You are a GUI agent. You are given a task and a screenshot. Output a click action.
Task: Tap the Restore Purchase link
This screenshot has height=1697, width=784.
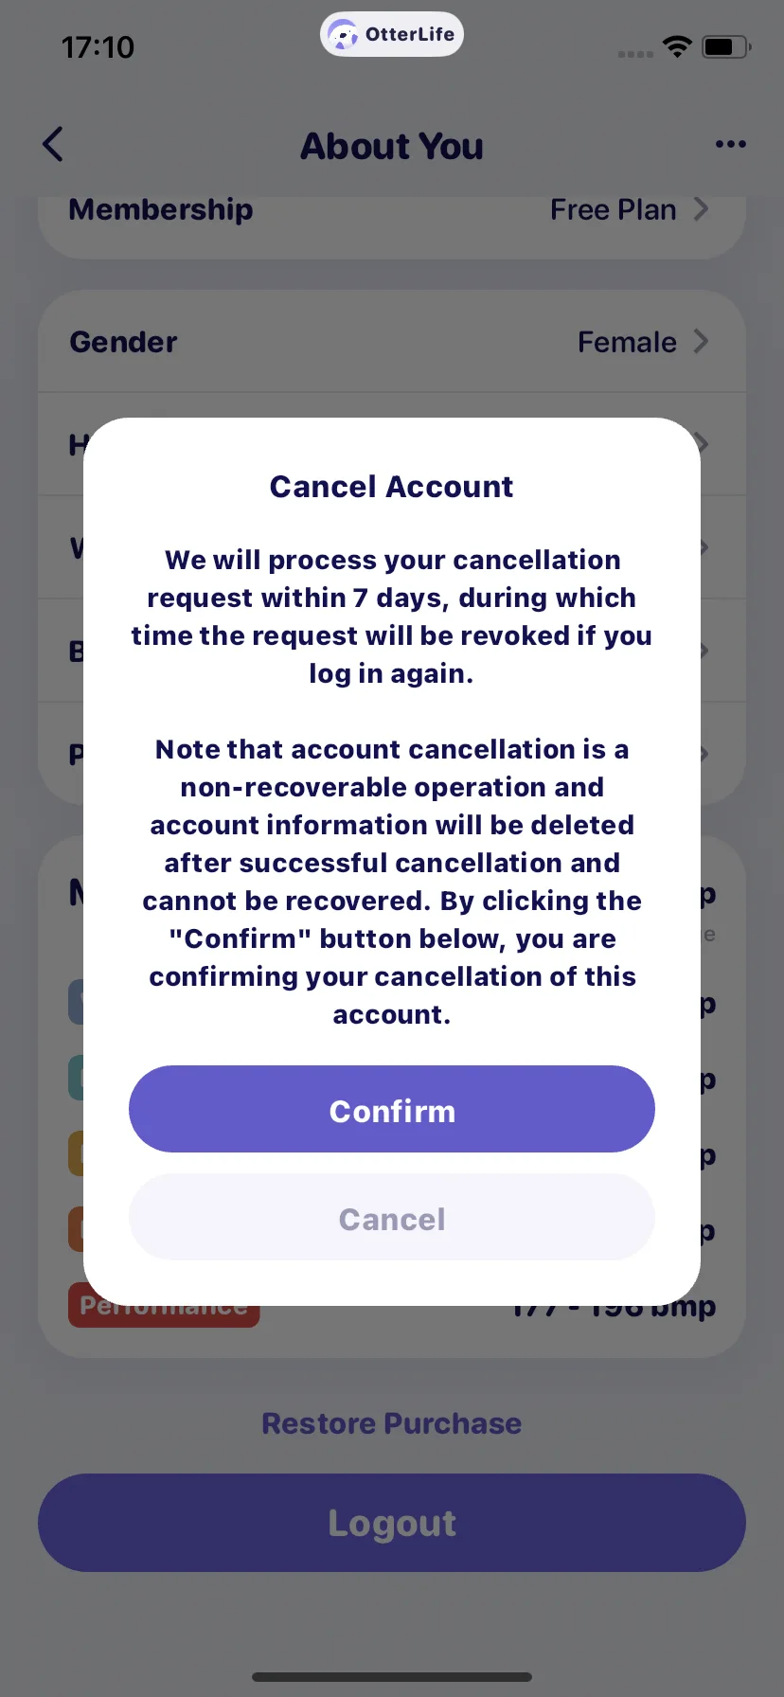pyautogui.click(x=392, y=1423)
